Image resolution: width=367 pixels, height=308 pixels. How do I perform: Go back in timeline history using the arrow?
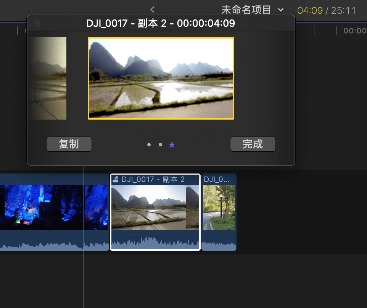[x=152, y=10]
